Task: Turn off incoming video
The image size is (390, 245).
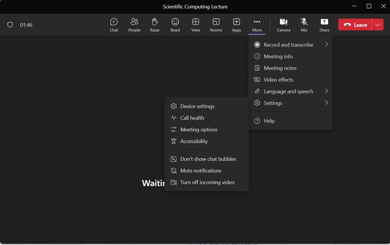Action: (x=206, y=182)
